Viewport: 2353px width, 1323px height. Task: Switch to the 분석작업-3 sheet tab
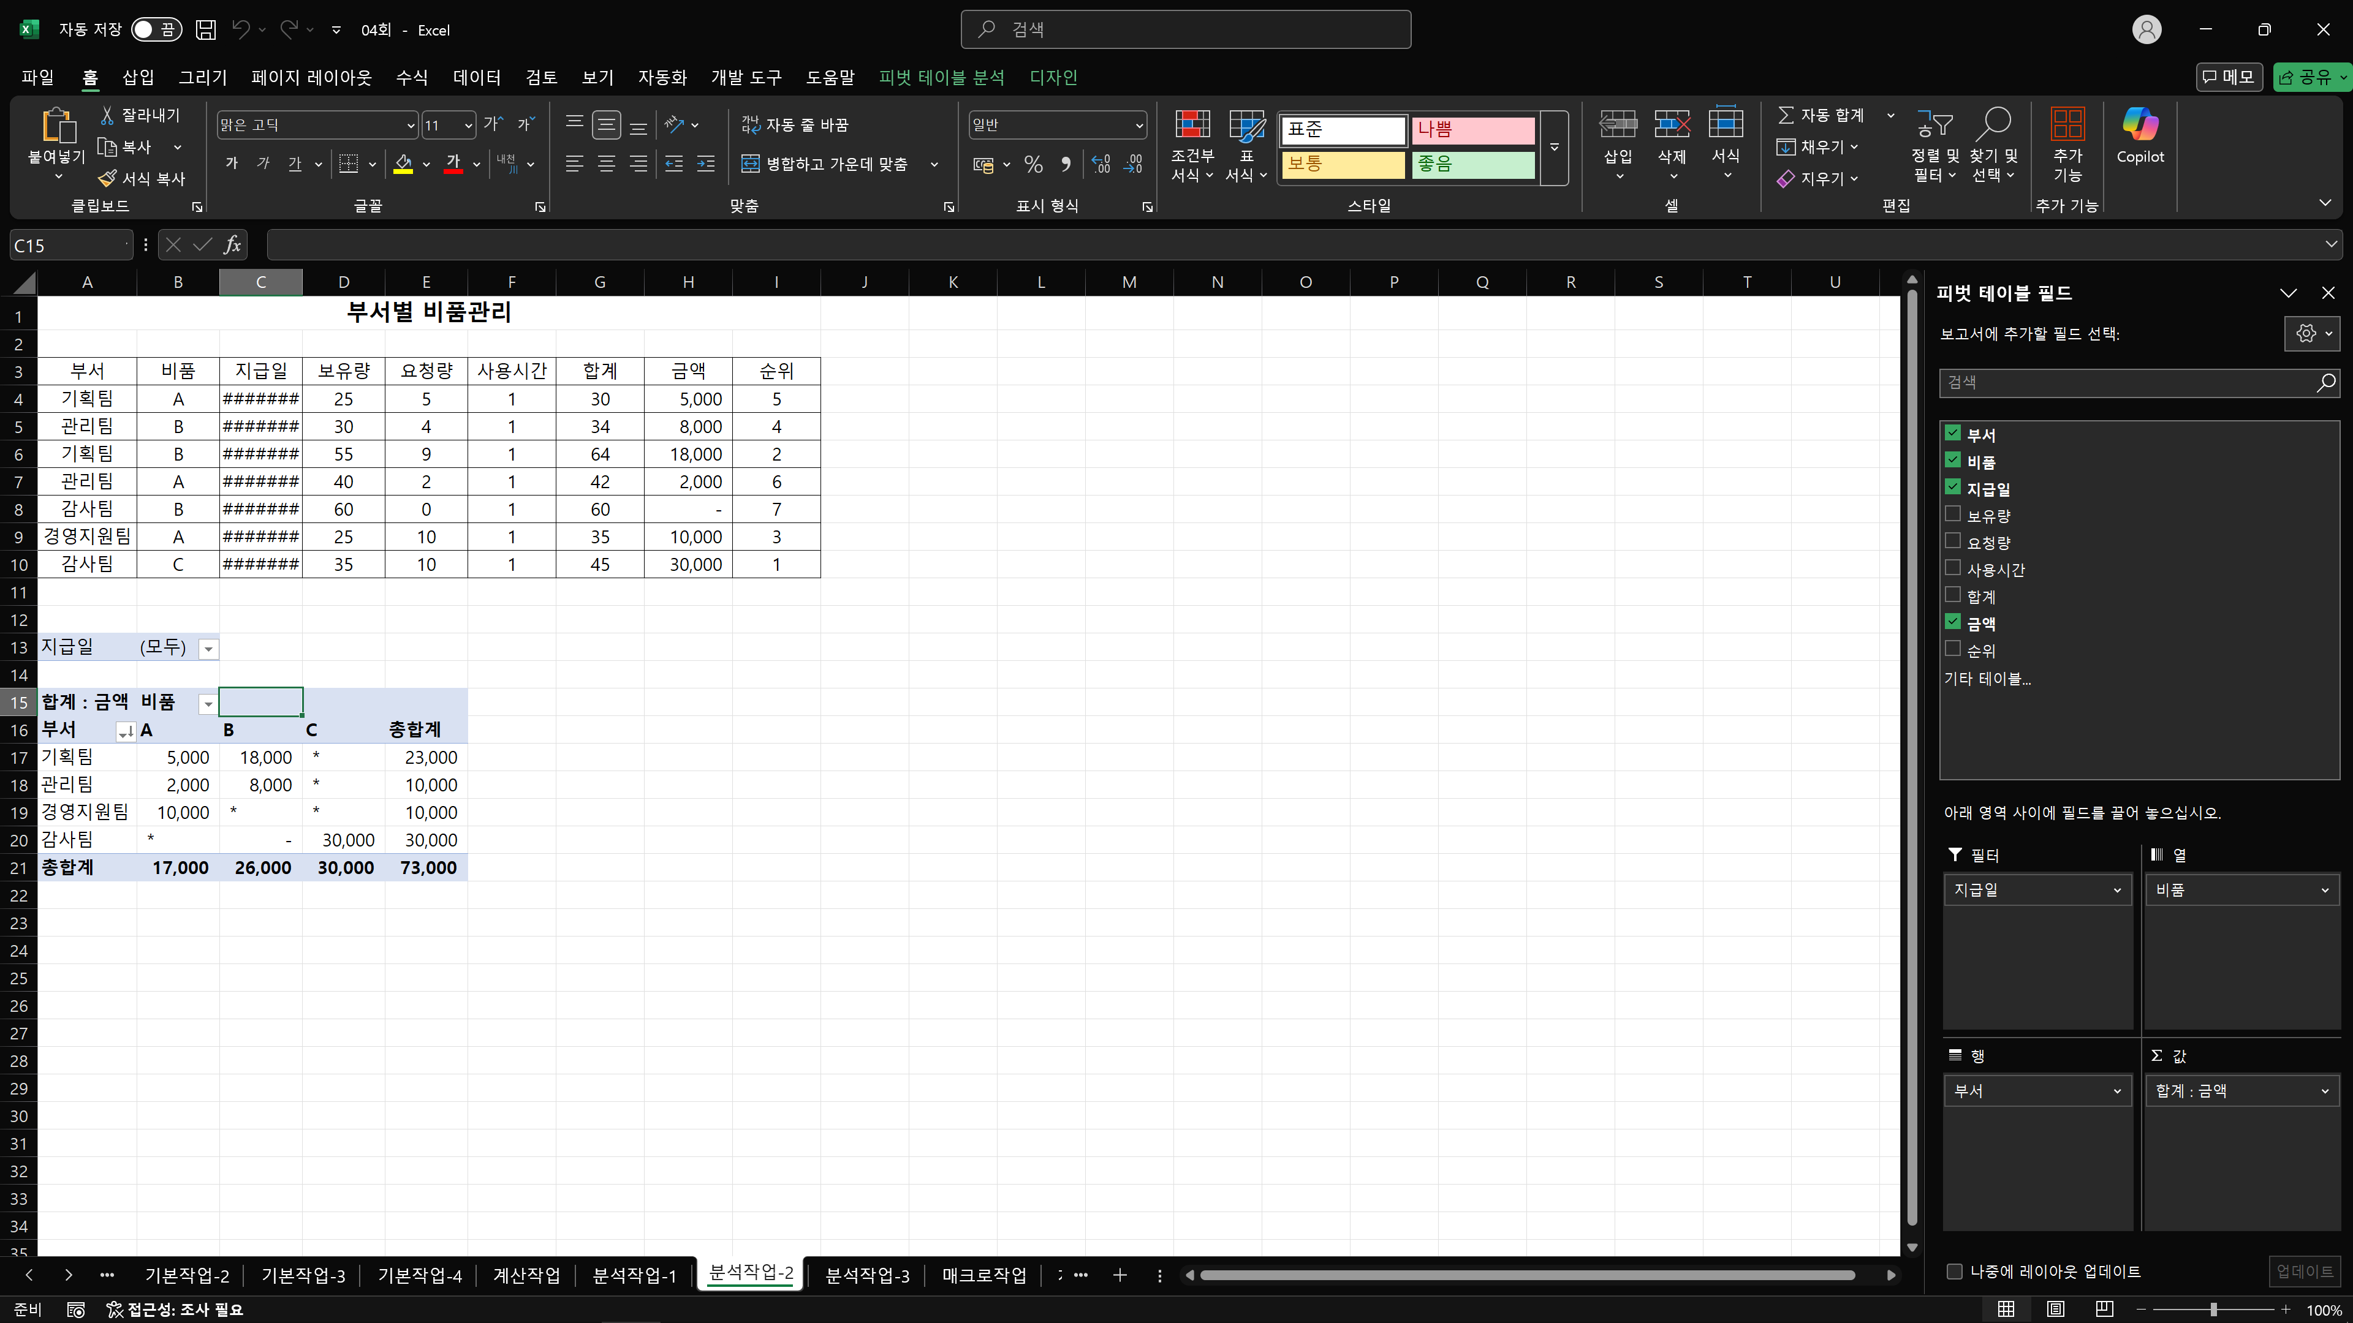867,1275
